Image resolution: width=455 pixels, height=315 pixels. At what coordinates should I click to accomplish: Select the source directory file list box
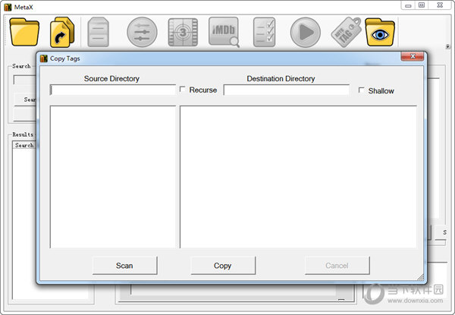pyautogui.click(x=113, y=177)
